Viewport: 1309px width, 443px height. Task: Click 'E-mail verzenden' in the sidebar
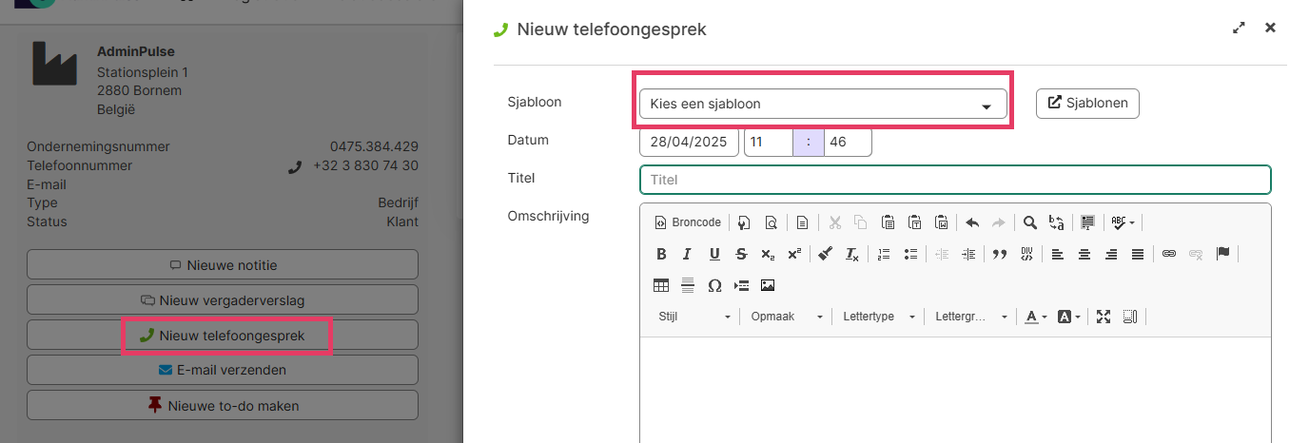click(223, 370)
